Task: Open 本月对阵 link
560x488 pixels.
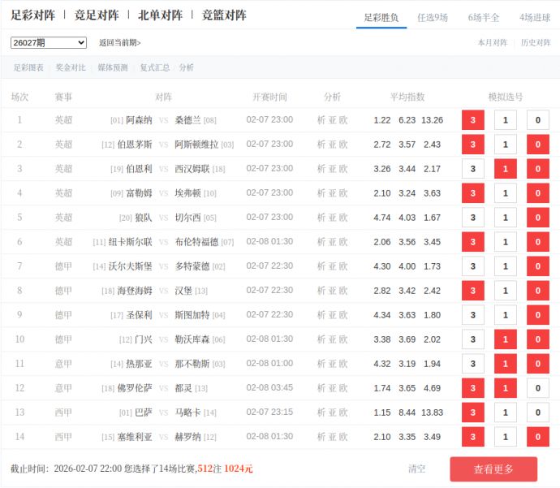Action: click(x=492, y=42)
